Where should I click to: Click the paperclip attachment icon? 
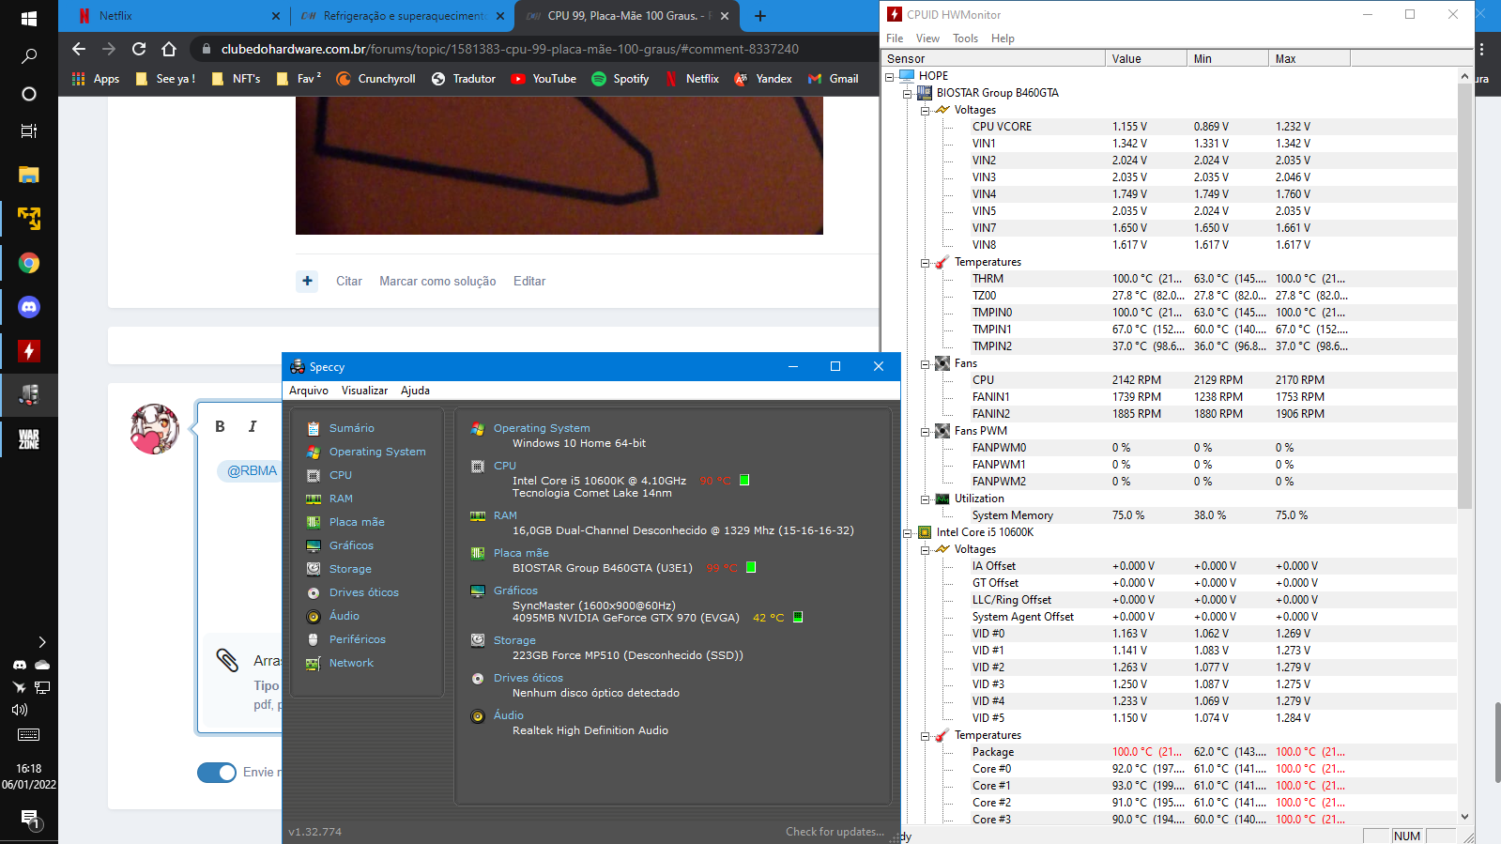coord(227,660)
